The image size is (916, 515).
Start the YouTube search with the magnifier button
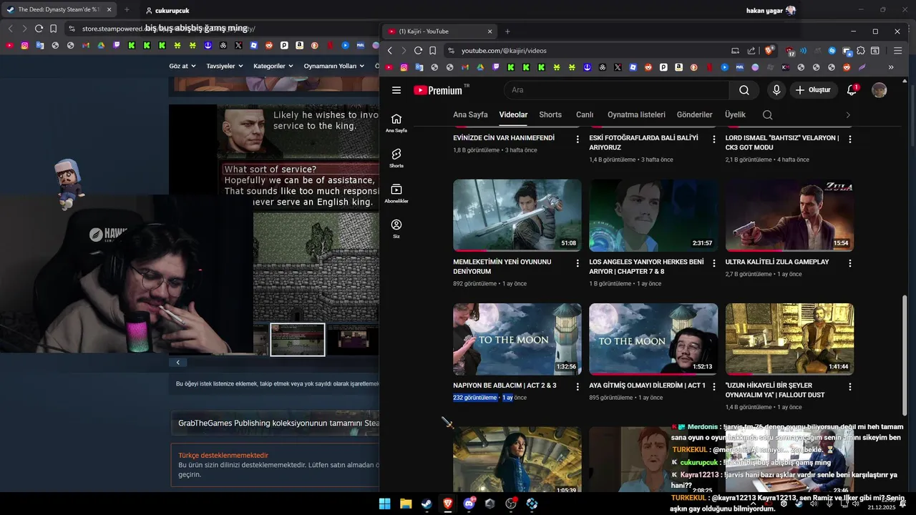click(744, 90)
